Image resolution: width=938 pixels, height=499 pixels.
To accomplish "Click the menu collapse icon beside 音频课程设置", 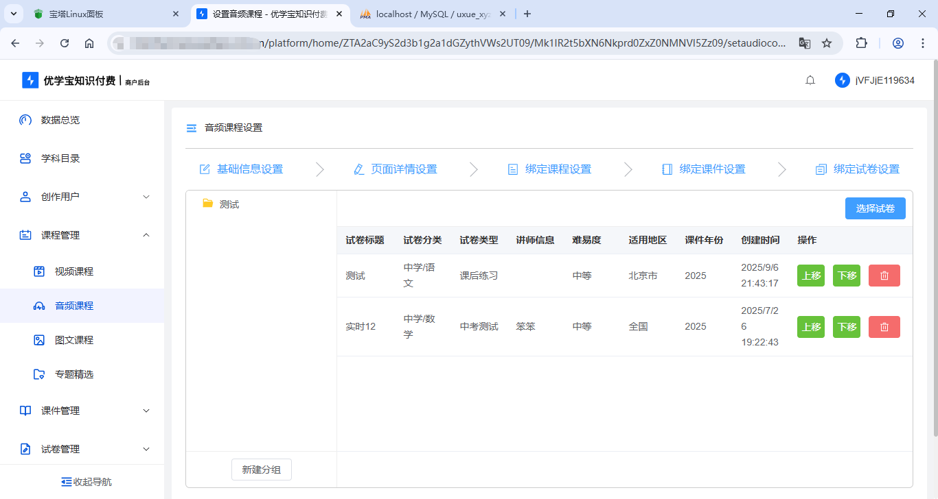I will 192,128.
